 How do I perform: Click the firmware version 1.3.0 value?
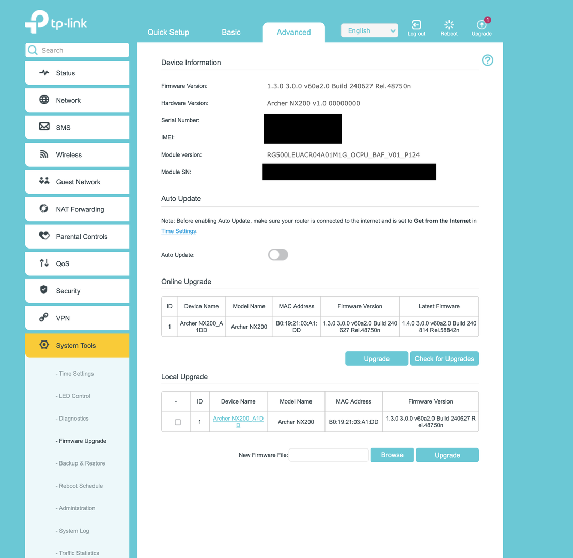pyautogui.click(x=339, y=86)
